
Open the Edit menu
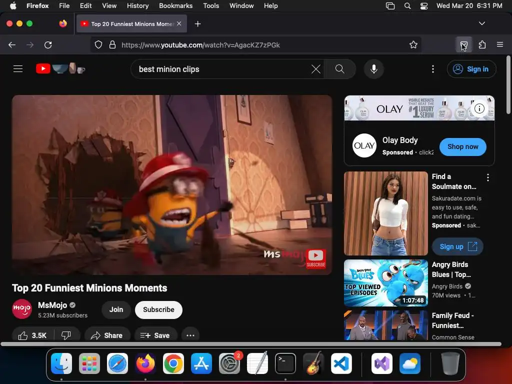click(x=85, y=6)
